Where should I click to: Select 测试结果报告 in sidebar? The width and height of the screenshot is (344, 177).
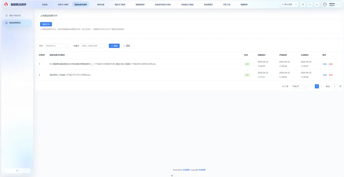[17, 23]
